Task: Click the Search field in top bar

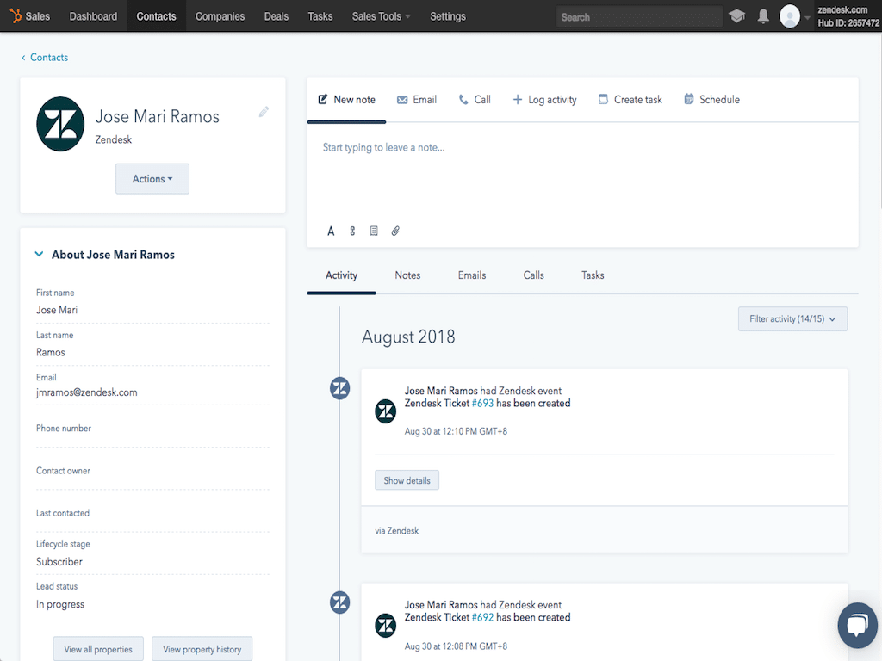Action: point(639,17)
